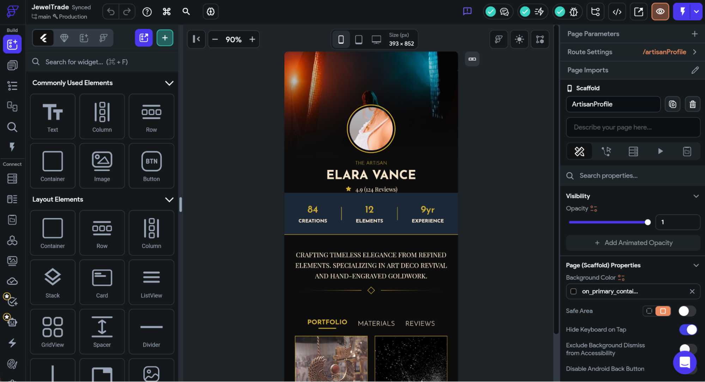The height and width of the screenshot is (382, 705).
Task: Edit Page Imports with pencil icon
Action: (695, 70)
